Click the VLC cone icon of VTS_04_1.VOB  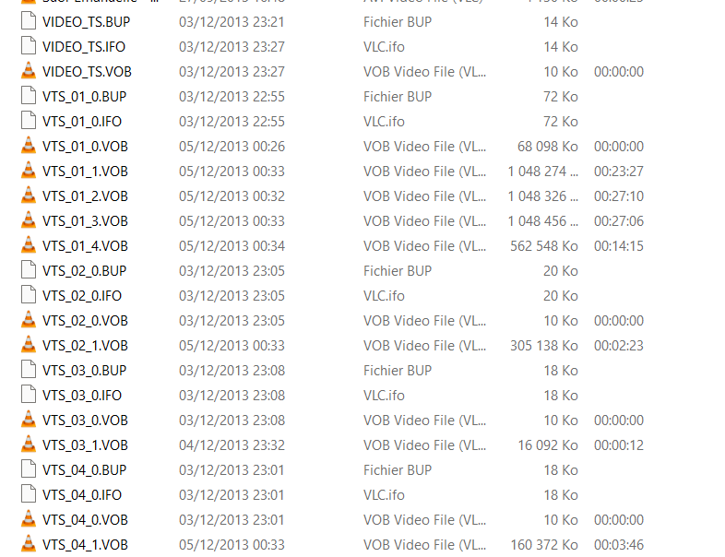tap(29, 544)
